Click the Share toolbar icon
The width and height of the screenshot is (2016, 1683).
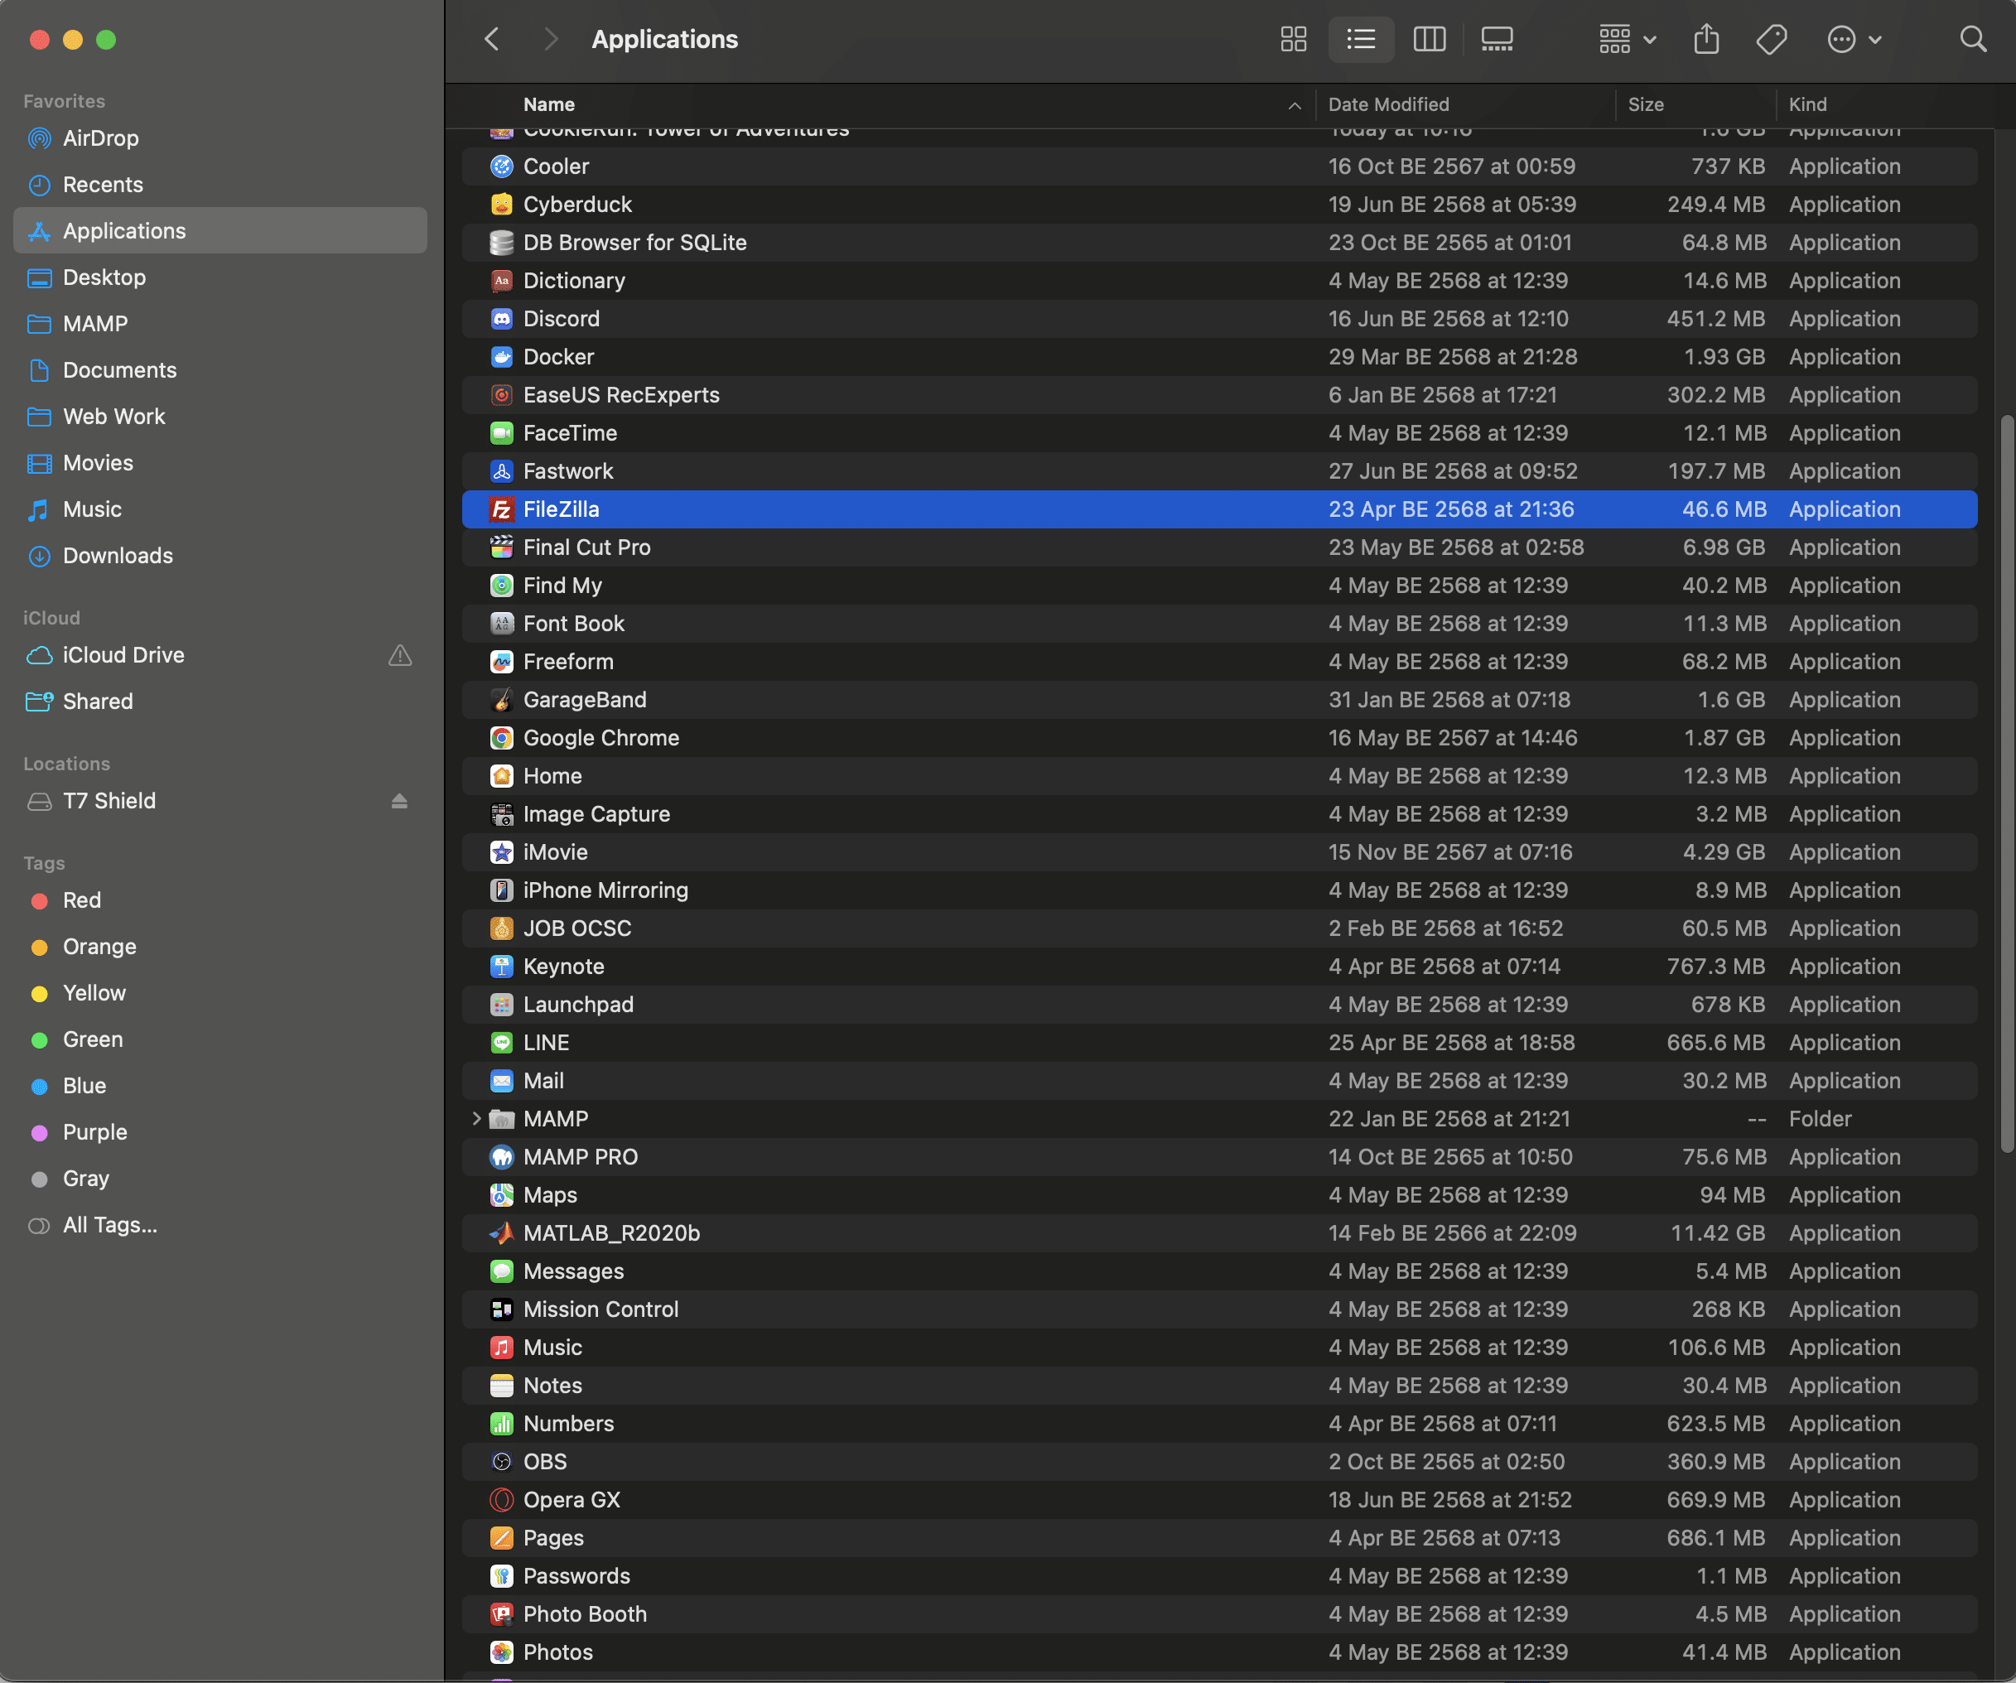click(1706, 40)
